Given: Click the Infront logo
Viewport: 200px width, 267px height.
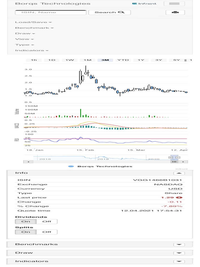Looking at the screenshot, I should [x=144, y=4].
